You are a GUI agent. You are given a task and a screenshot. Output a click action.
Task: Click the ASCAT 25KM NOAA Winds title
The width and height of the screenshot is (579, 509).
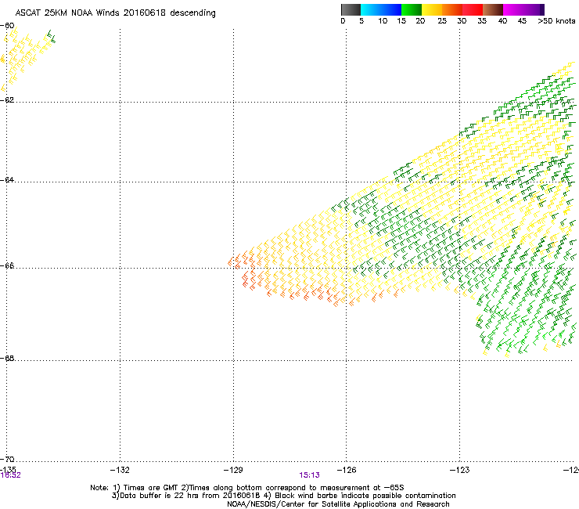pyautogui.click(x=115, y=13)
